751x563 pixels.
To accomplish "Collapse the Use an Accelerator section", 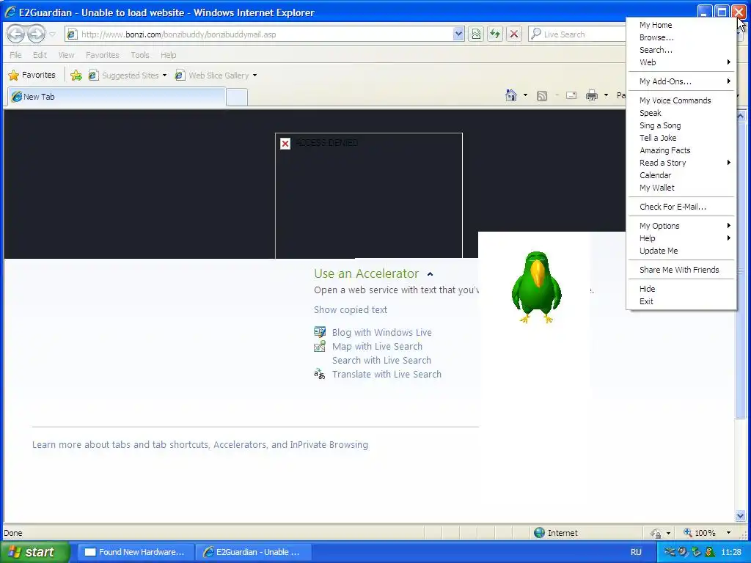I will [430, 274].
